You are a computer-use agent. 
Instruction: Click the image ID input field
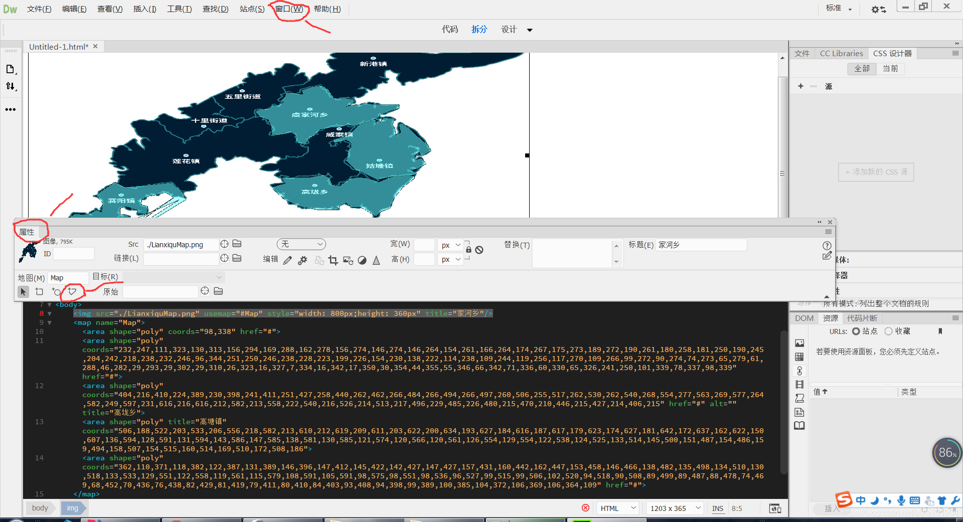[x=74, y=254]
